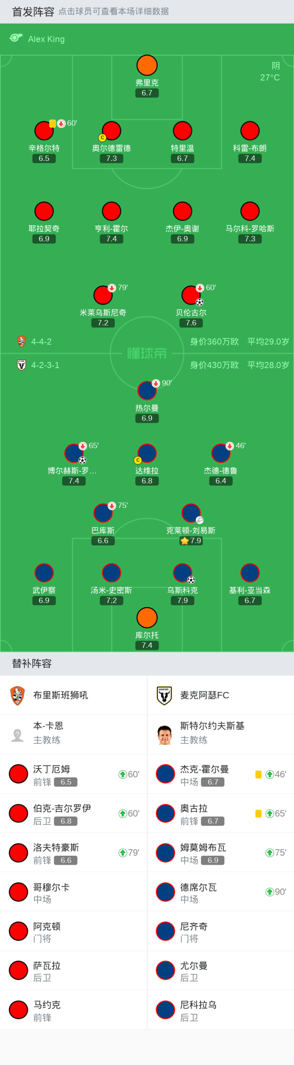Open goalkeeper 弗里克's orange player icon
The image size is (294, 1065).
[x=147, y=66]
